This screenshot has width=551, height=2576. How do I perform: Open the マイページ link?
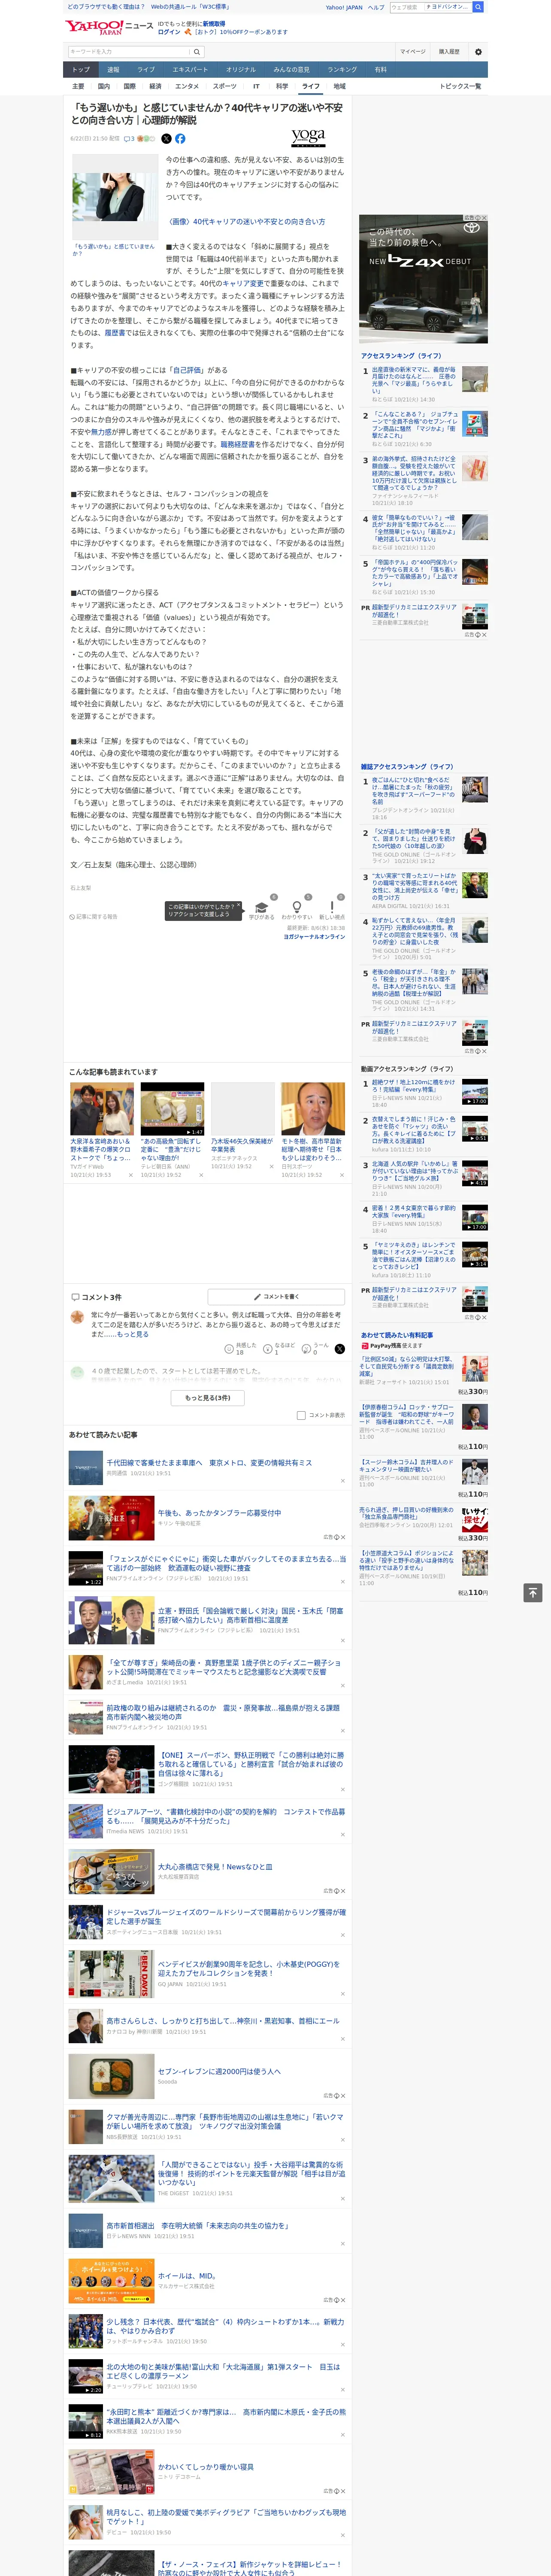tap(413, 51)
